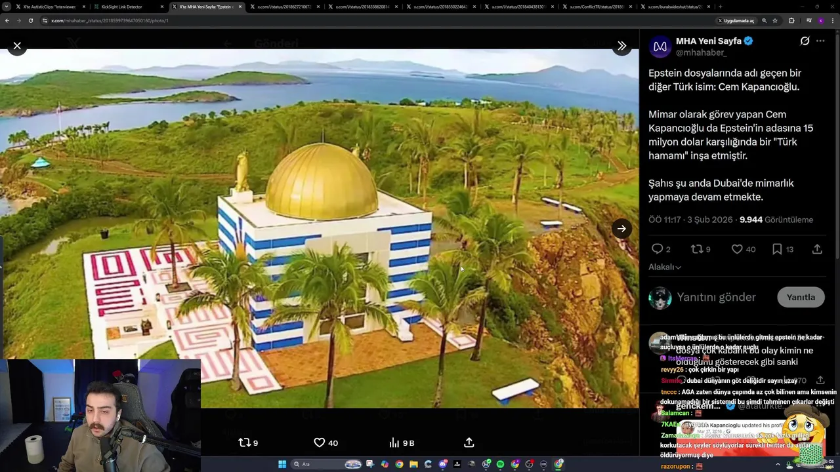Open the MHA Yeni Sayfa profile name
Viewport: 840px width, 472px height.
709,41
